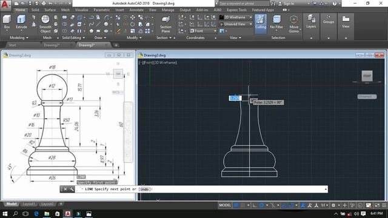The width and height of the screenshot is (388, 218).
Task: Toggle isometric drafting in status bar
Action: (272, 205)
